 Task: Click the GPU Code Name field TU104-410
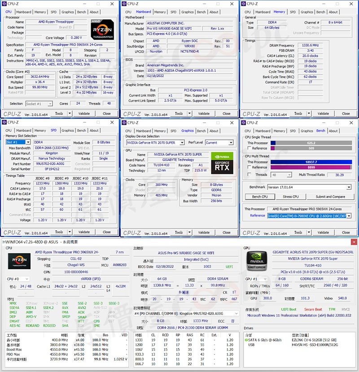161,165
